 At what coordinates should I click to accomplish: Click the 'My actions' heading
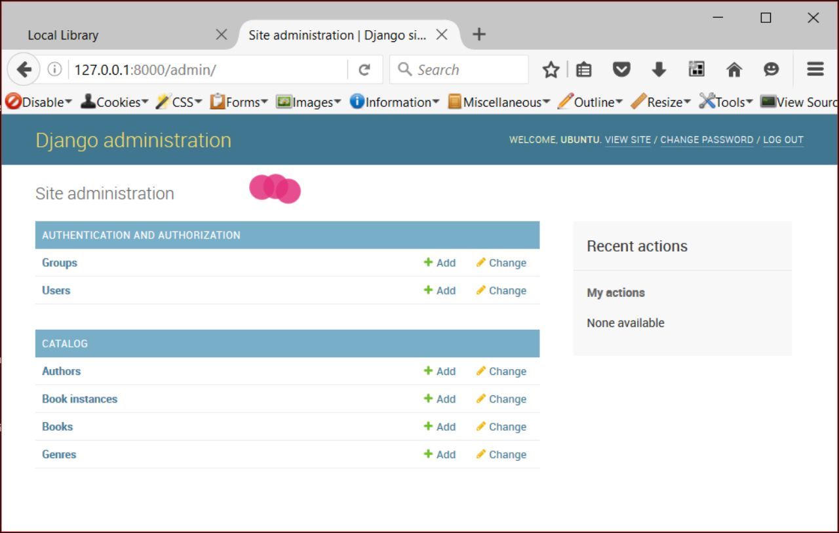tap(615, 293)
